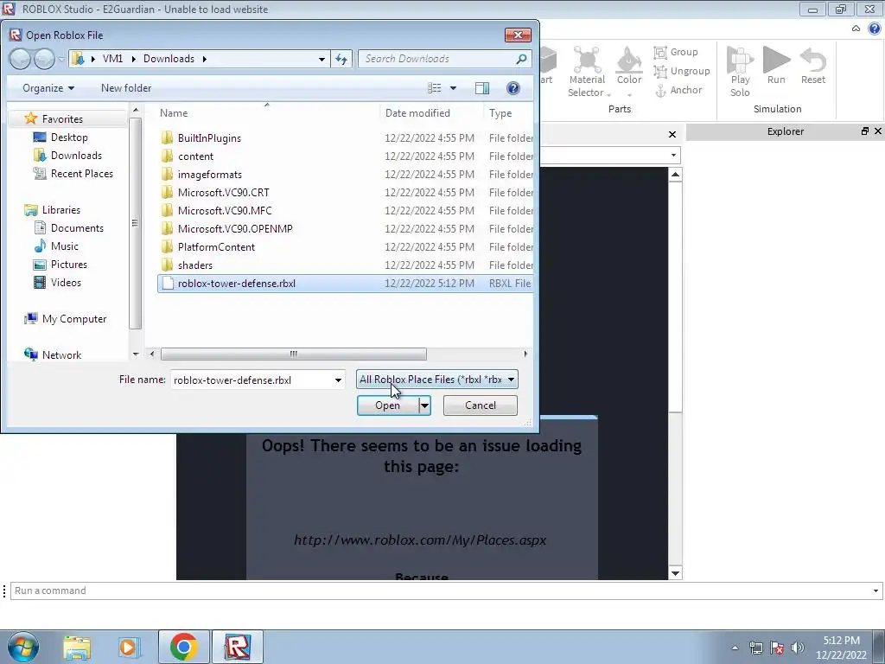Click the Run simulation button
885x664 pixels.
tap(776, 66)
